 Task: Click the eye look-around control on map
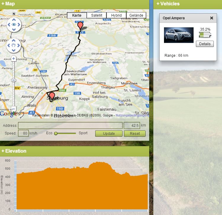point(14,25)
